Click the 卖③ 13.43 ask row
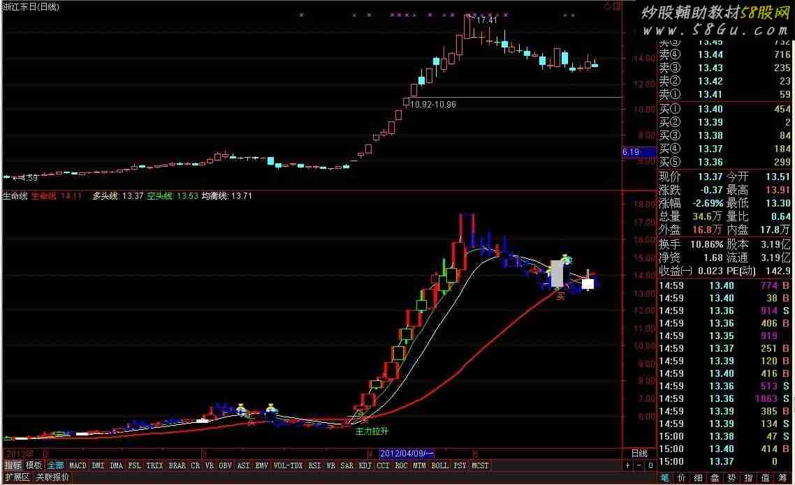The image size is (795, 485). click(x=724, y=68)
